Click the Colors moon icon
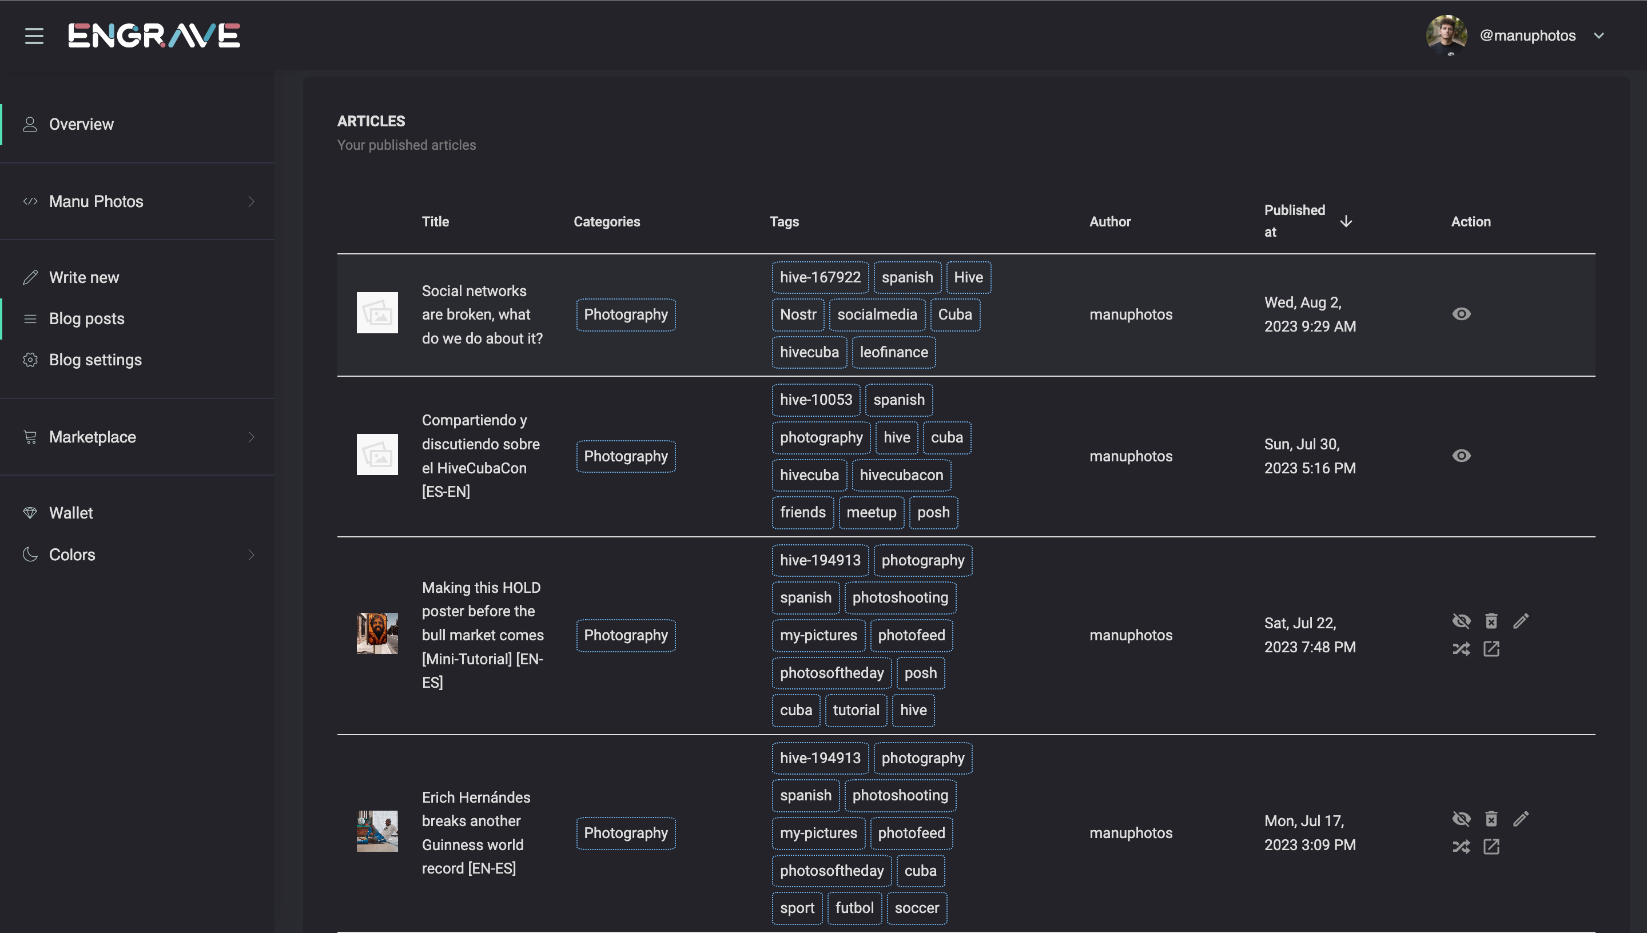Viewport: 1647px width, 933px height. (x=30, y=555)
